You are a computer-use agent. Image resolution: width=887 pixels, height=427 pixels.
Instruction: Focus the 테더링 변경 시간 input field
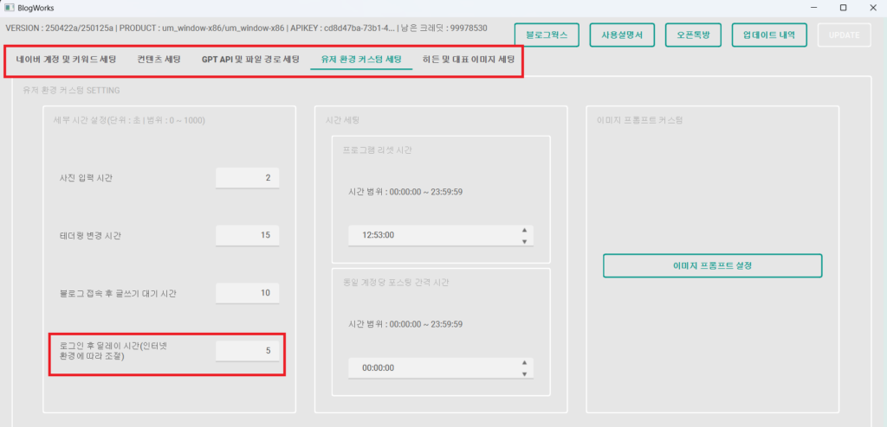(247, 235)
